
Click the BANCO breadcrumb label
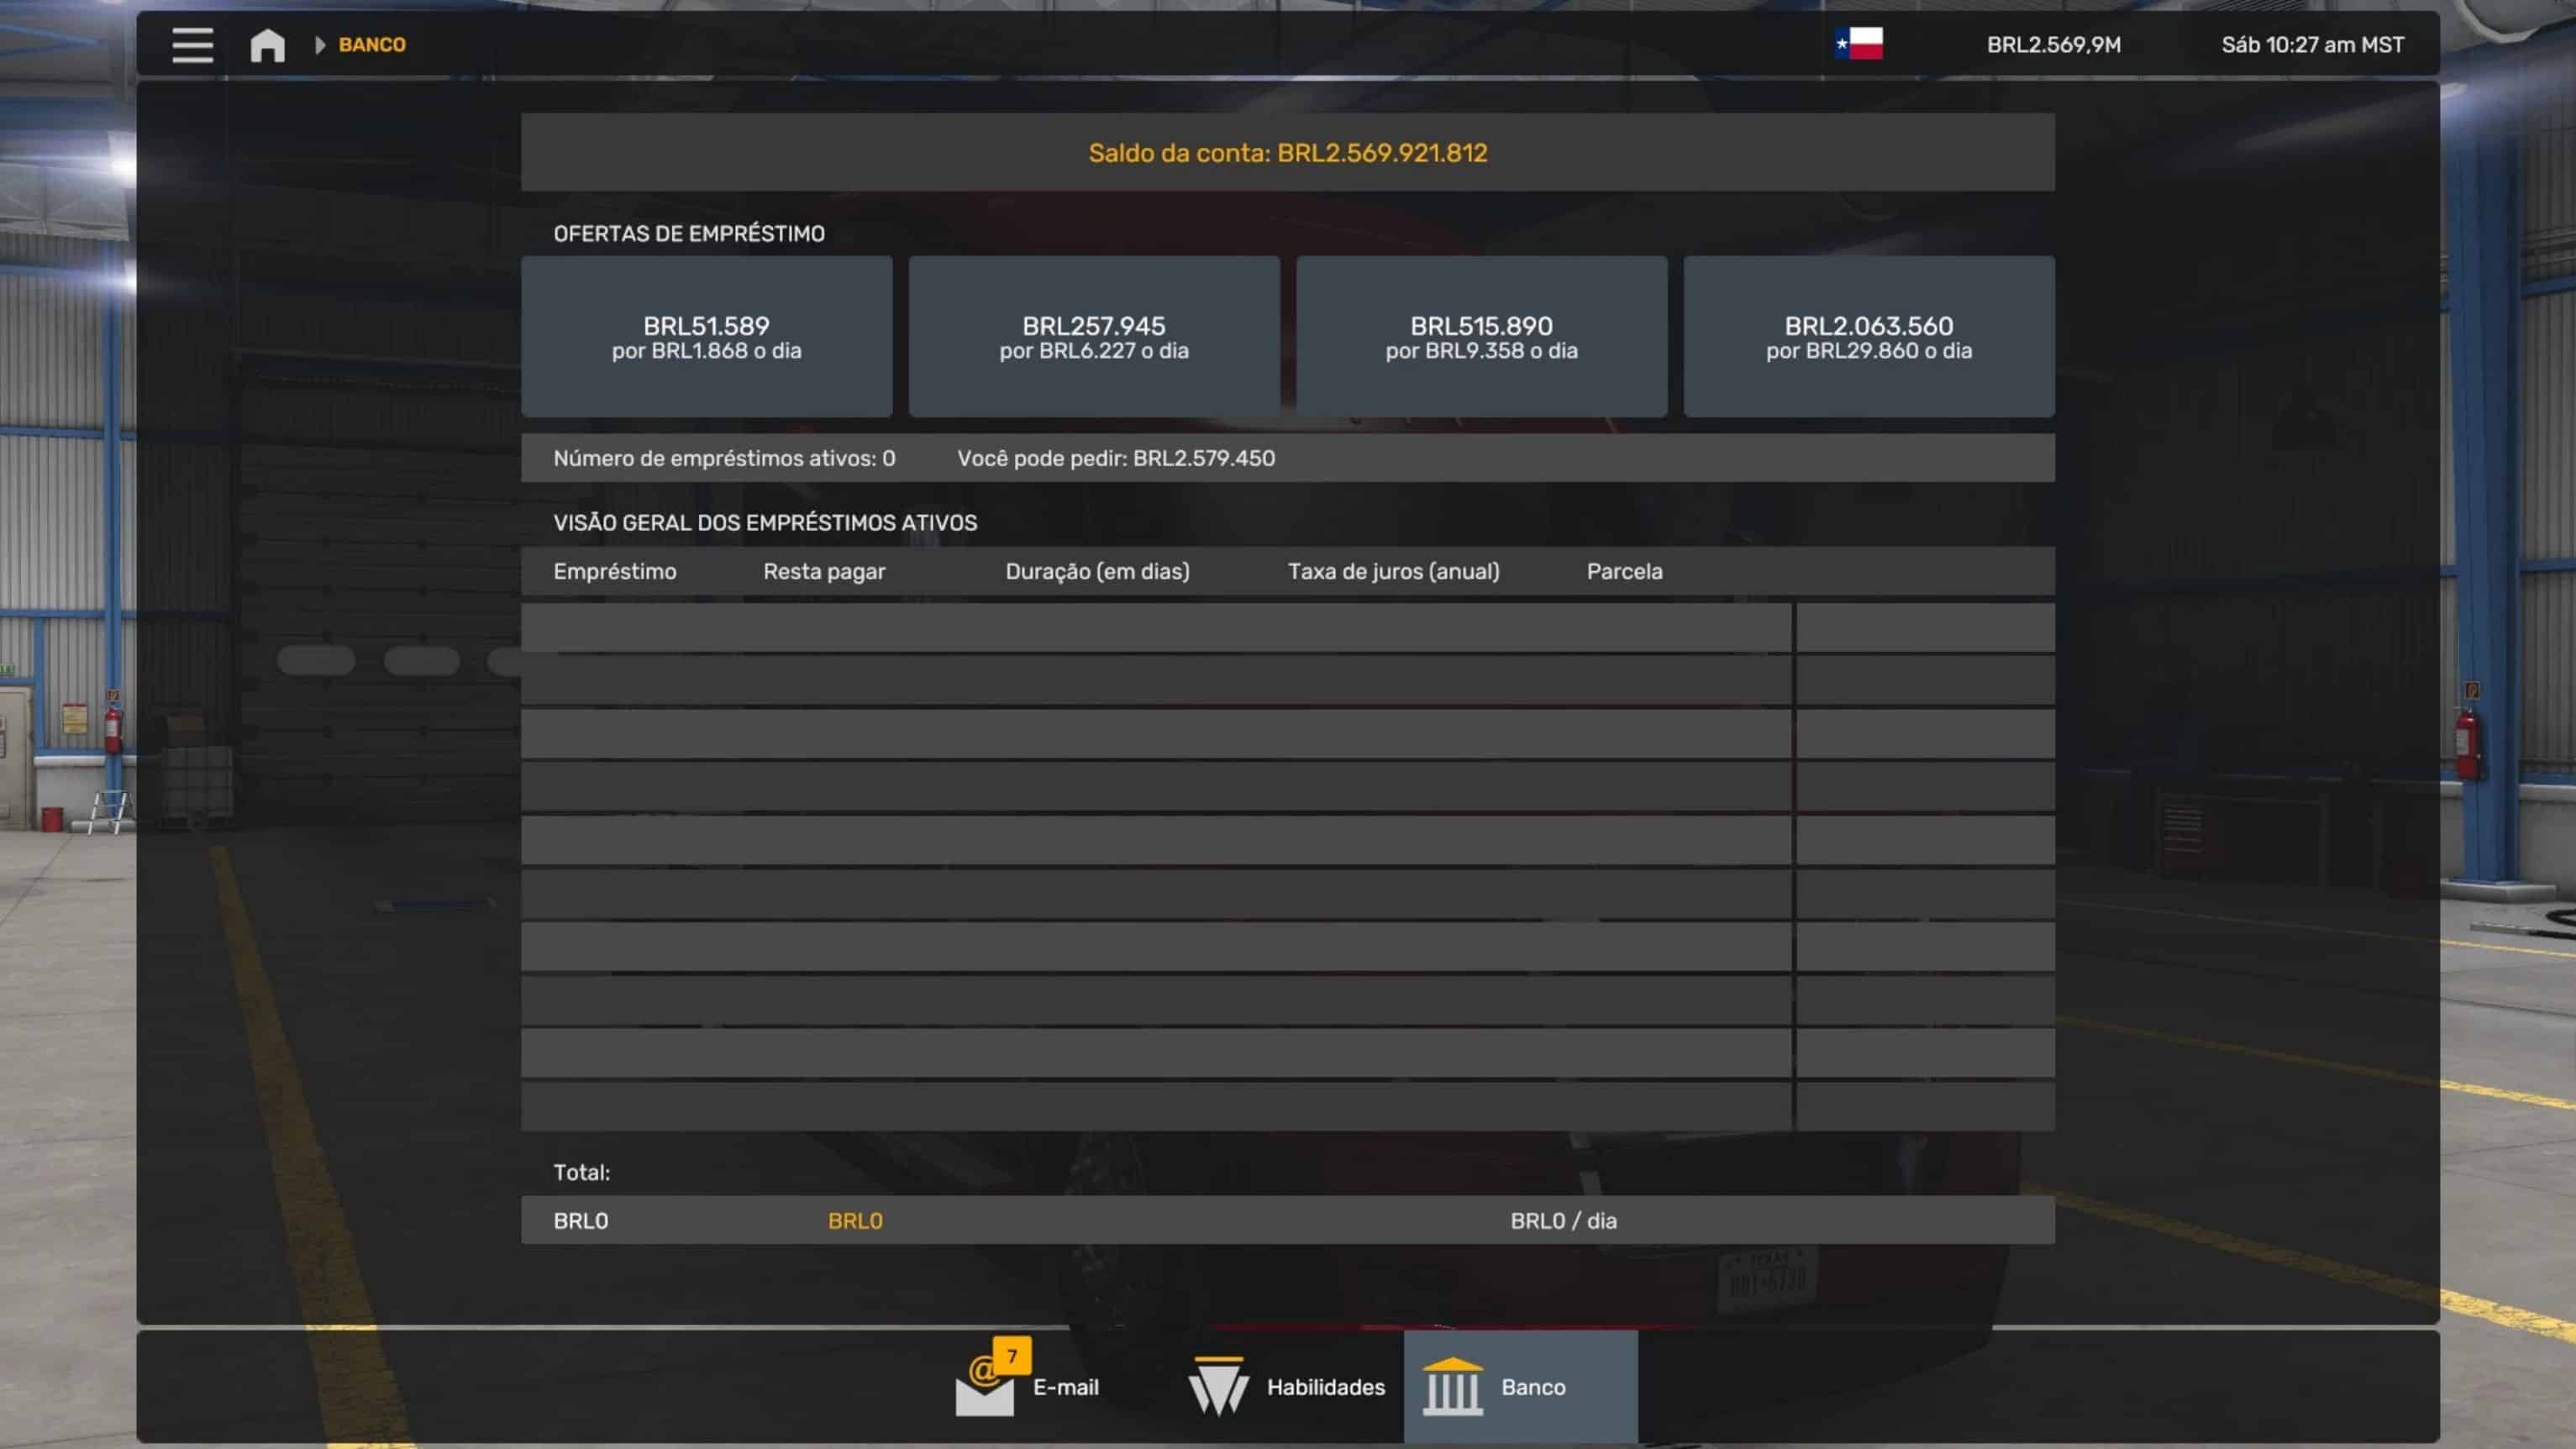click(x=372, y=45)
